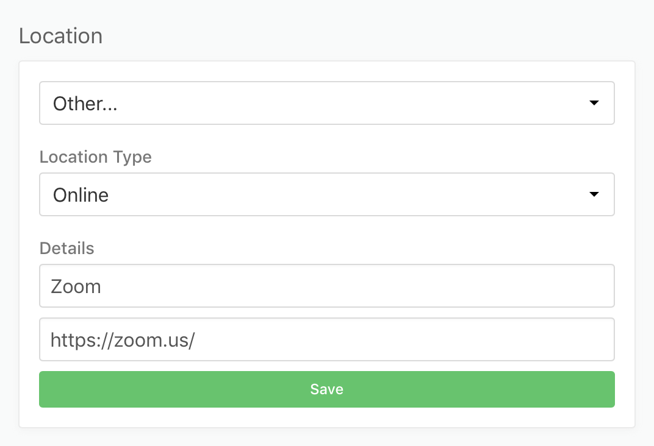Click the URL field with https://zoom.us/
This screenshot has width=654, height=446.
[326, 339]
